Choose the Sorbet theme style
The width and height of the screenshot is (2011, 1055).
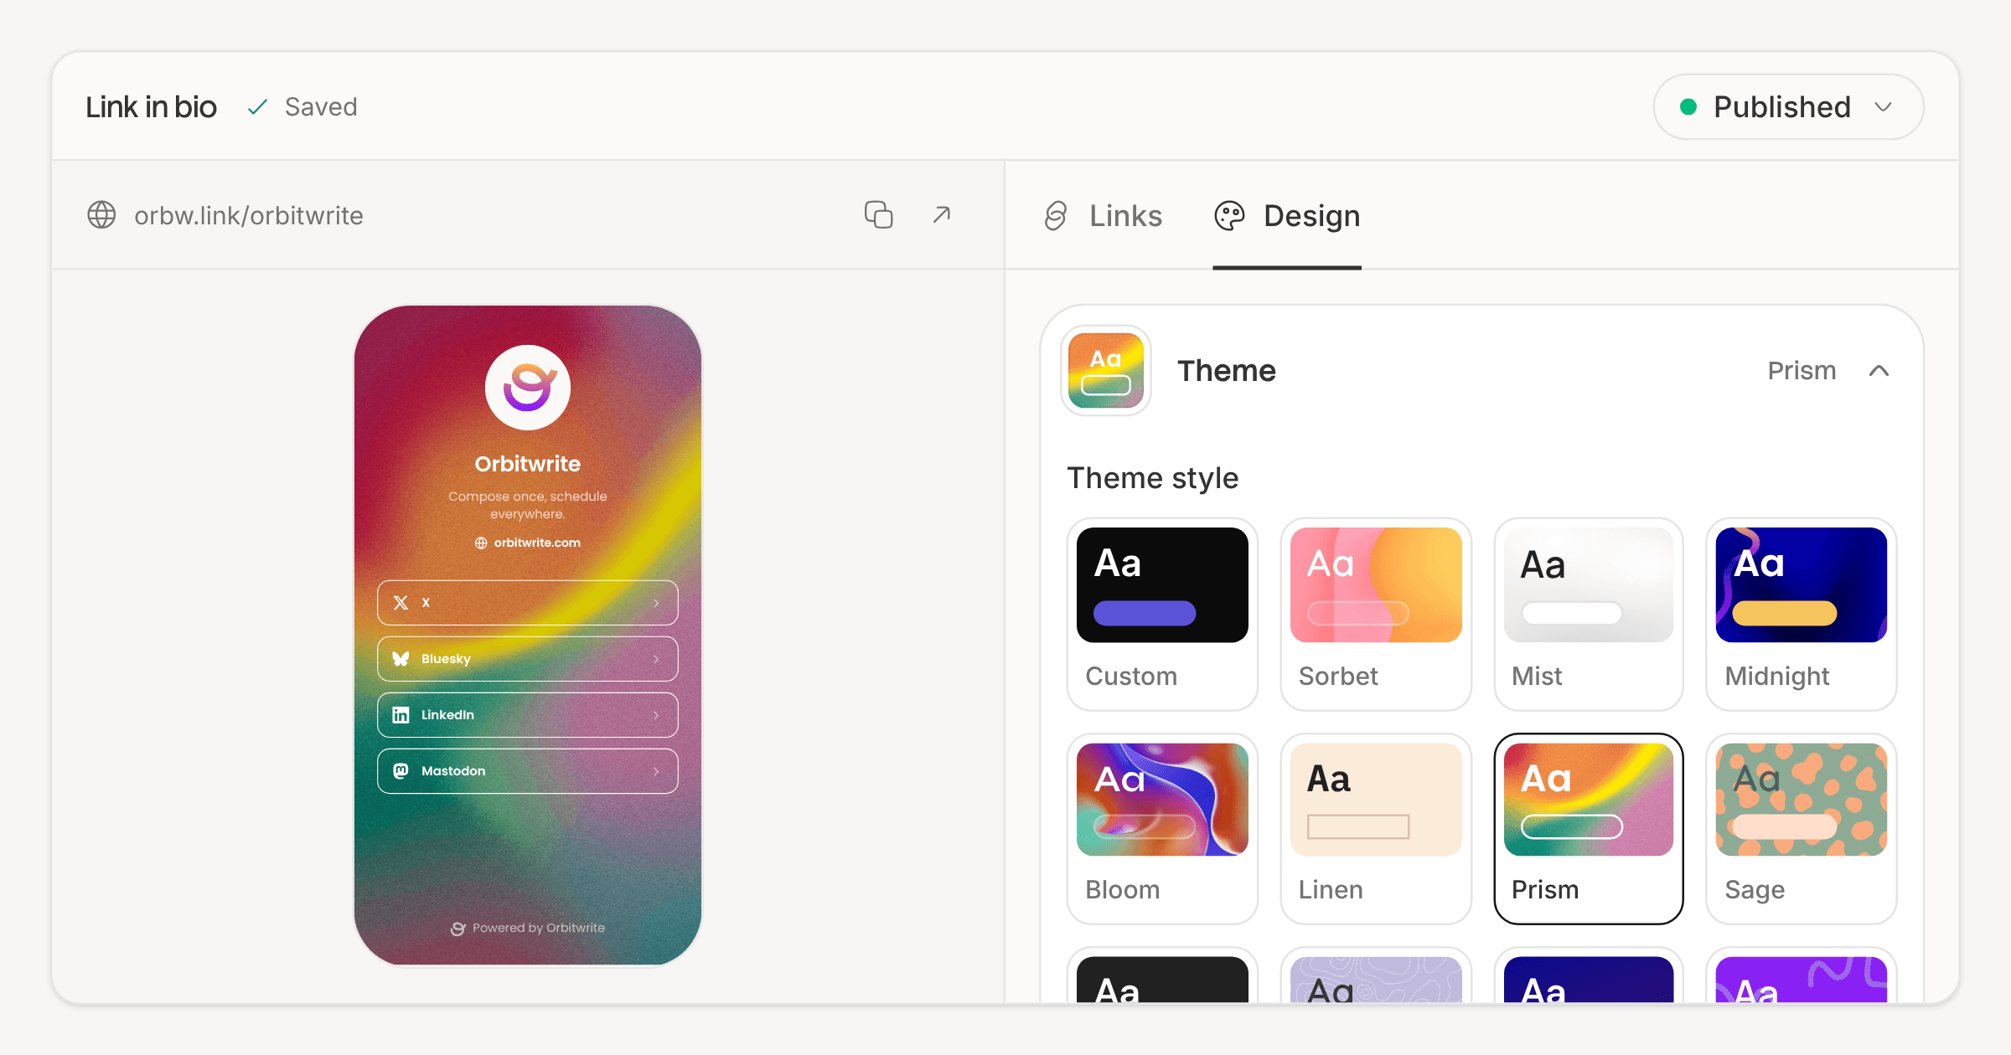tap(1376, 614)
